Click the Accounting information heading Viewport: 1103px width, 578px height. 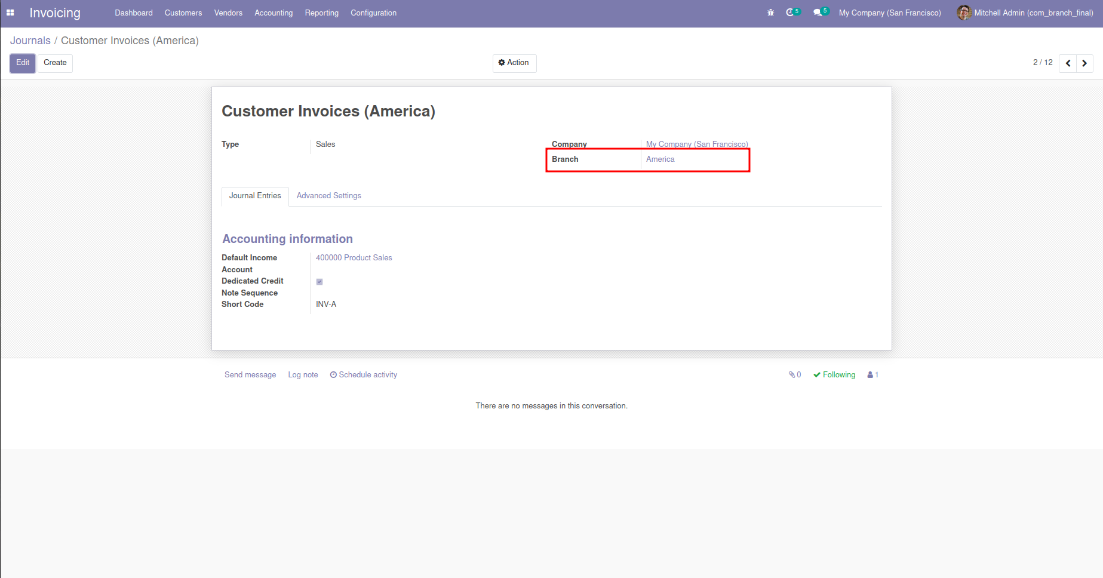[x=287, y=239]
